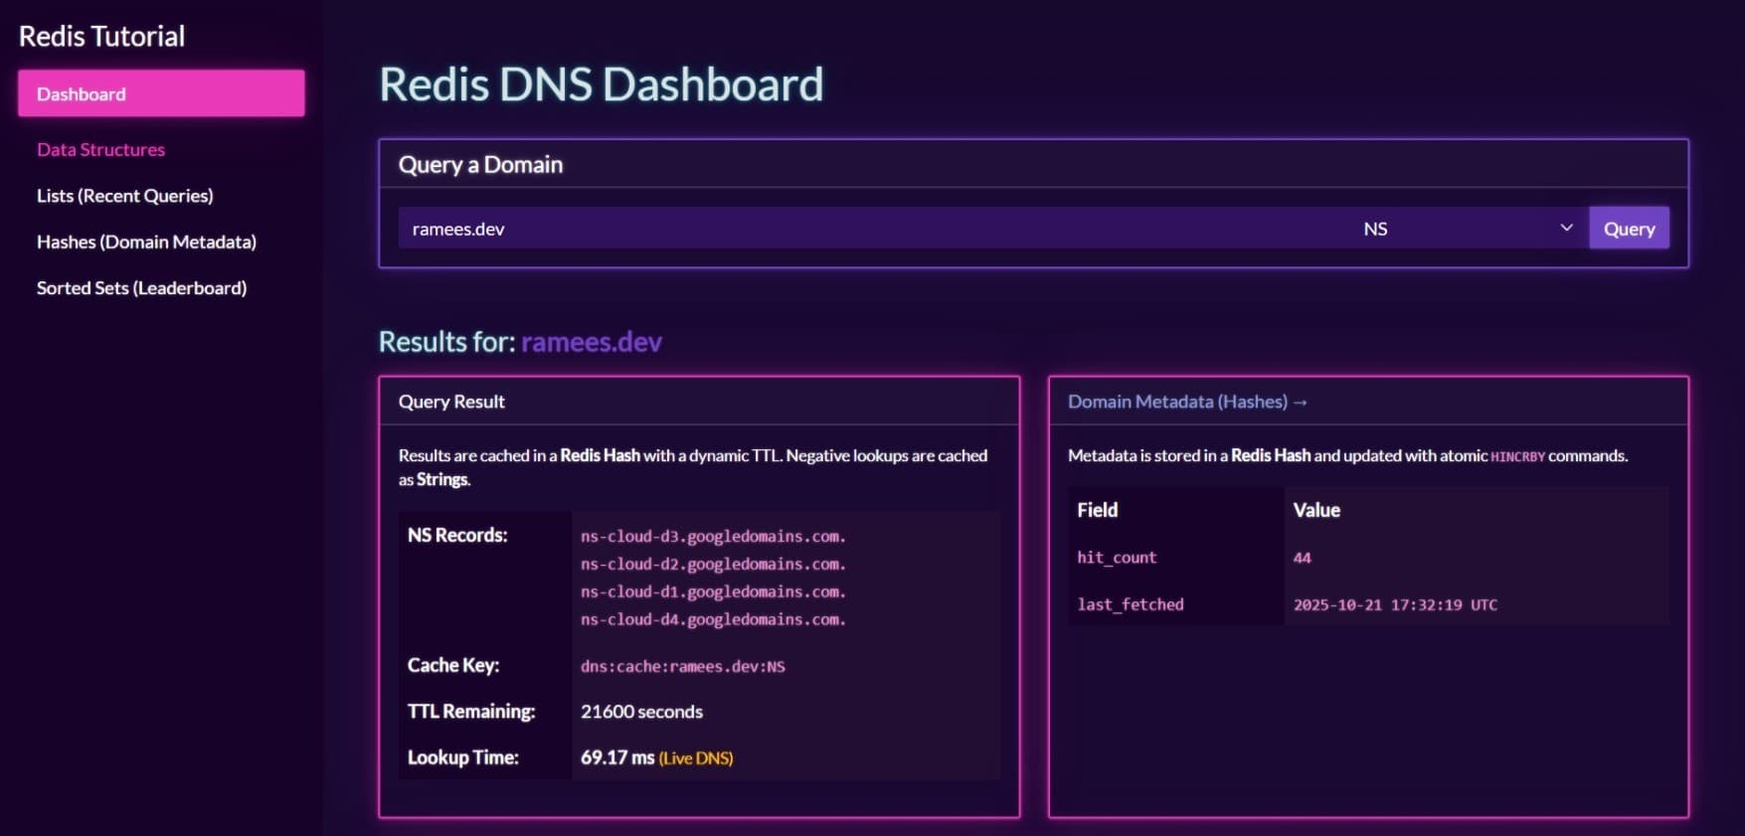
Task: Click the Query Result panel title
Action: pos(451,402)
